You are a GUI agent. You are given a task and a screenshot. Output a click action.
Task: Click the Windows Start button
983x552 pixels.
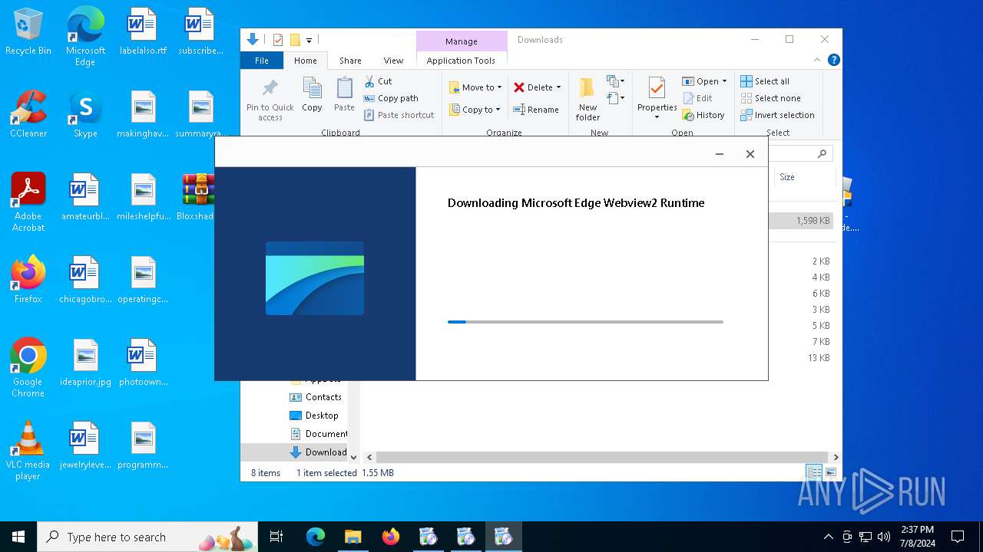click(18, 537)
